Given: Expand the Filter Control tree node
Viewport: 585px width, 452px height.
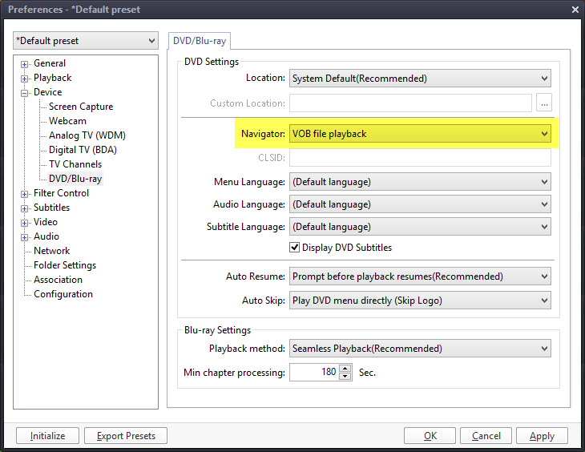Looking at the screenshot, I should pyautogui.click(x=25, y=194).
